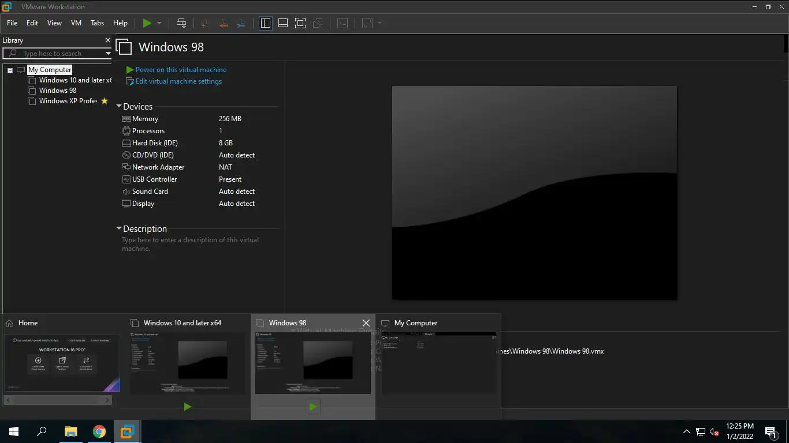
Task: Open the console view toolbar icon
Action: (x=343, y=23)
